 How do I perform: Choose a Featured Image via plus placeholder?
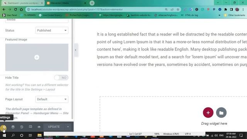pyautogui.click(x=37, y=58)
